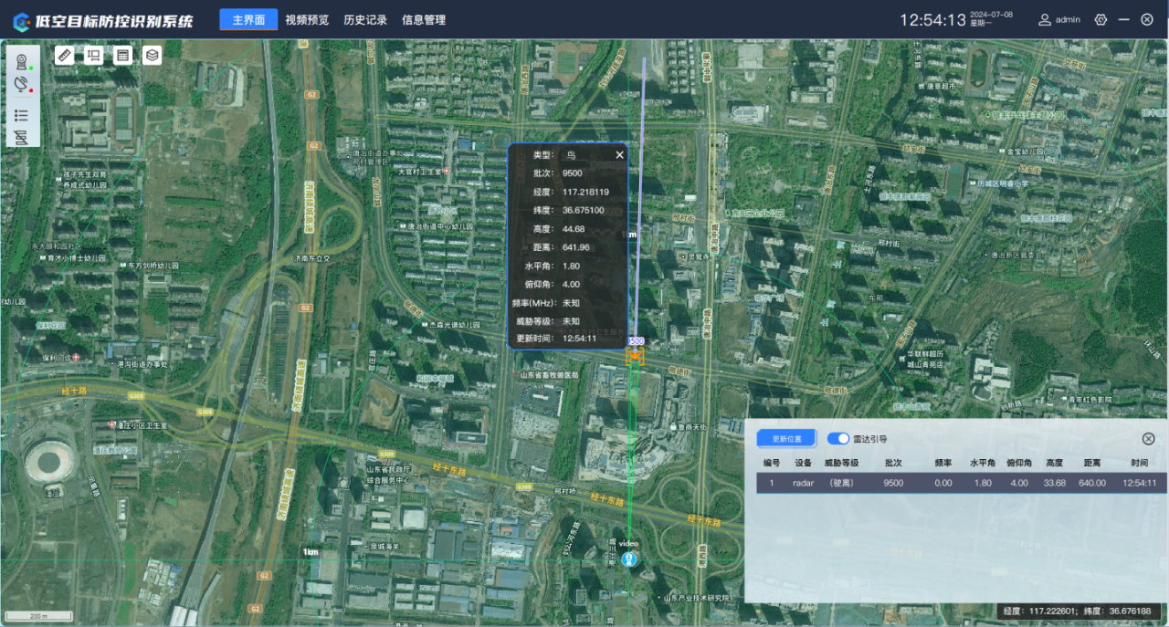Click the orange target marker on map
Image resolution: width=1169 pixels, height=627 pixels.
pyautogui.click(x=635, y=355)
